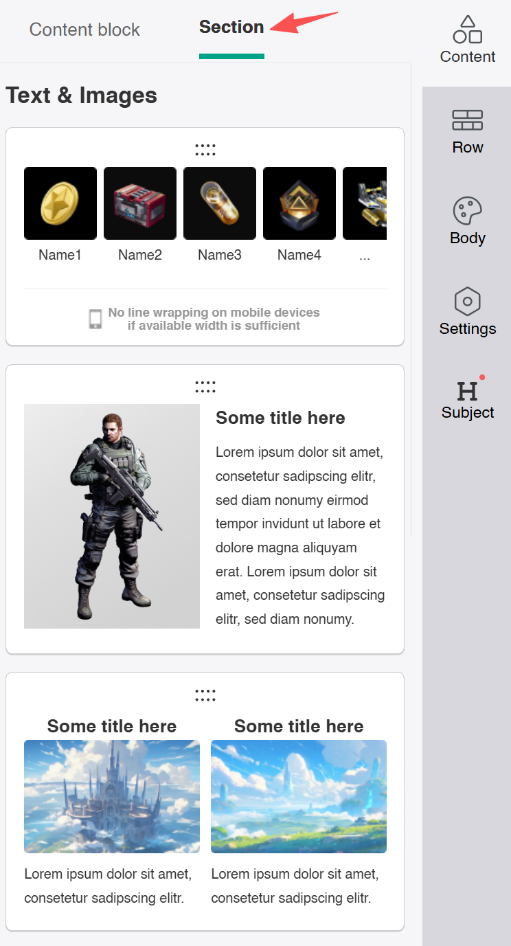Viewport: 511px width, 946px height.
Task: Choose the gold badge thumbnail Name4
Action: tap(299, 203)
